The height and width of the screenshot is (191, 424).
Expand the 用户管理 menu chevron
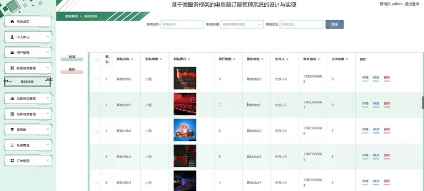point(47,52)
